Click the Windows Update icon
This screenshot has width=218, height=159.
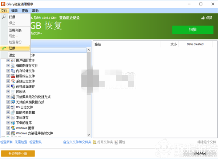(13, 128)
